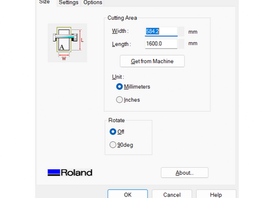Click Get from Machine button
The height and width of the screenshot is (198, 264).
pyautogui.click(x=152, y=61)
